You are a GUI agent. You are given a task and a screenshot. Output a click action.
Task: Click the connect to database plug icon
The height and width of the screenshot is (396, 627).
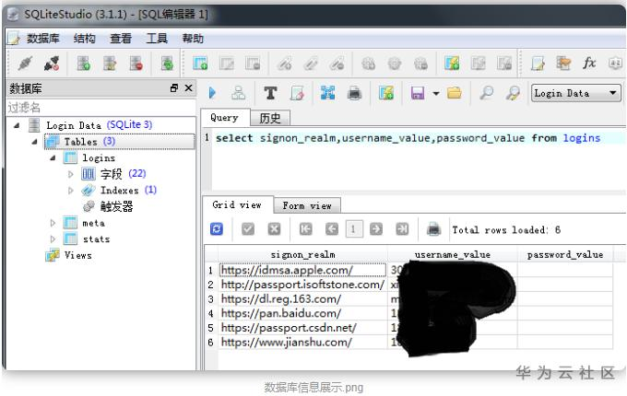pyautogui.click(x=25, y=63)
